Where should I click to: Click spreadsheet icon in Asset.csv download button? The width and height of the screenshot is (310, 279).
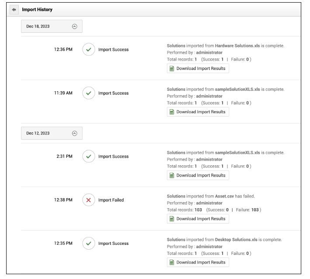pos(172,219)
